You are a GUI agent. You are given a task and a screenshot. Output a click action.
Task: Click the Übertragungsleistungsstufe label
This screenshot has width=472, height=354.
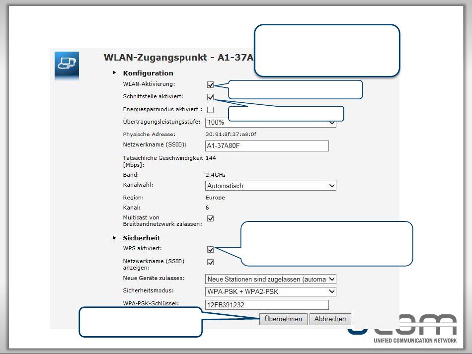click(x=161, y=122)
